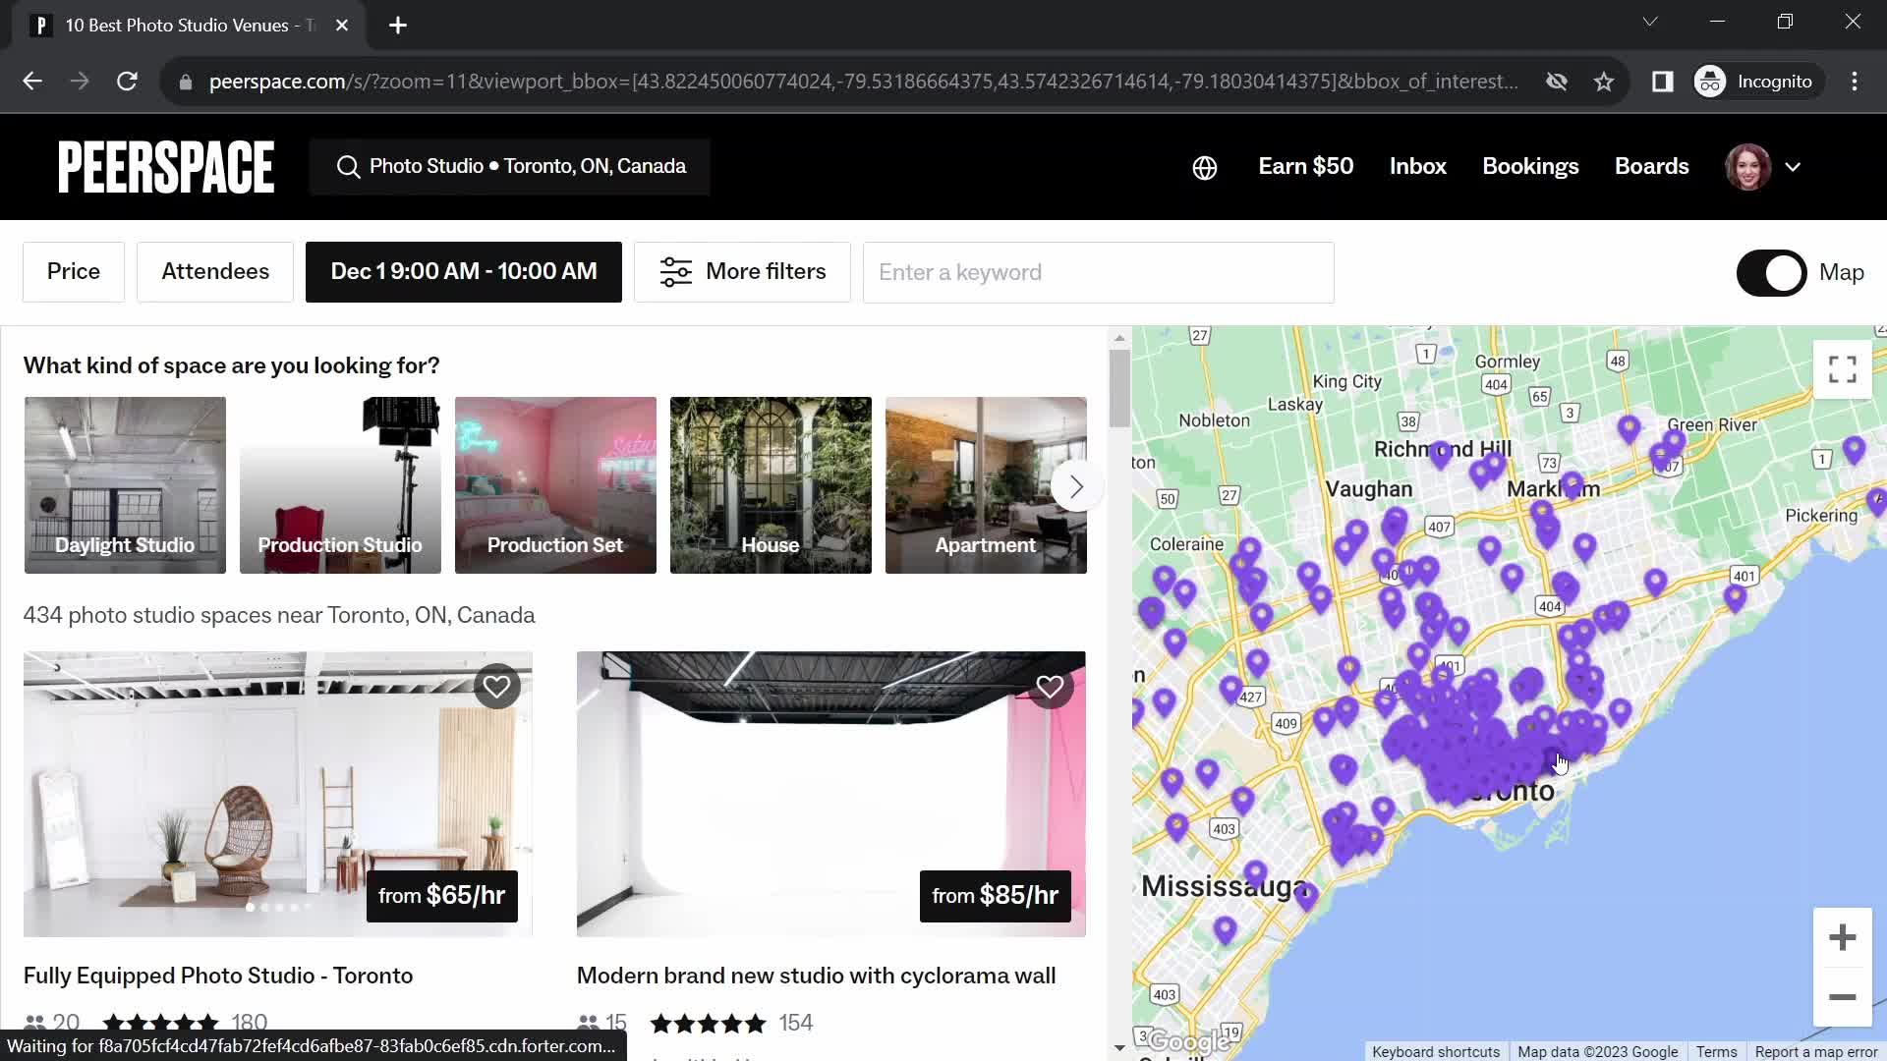1887x1061 pixels.
Task: Click the heart icon on second listing
Action: click(x=1049, y=686)
